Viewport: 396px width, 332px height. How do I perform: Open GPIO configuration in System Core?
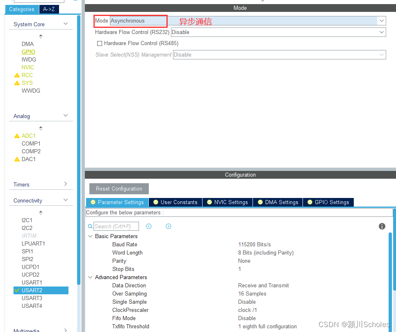pyautogui.click(x=28, y=52)
